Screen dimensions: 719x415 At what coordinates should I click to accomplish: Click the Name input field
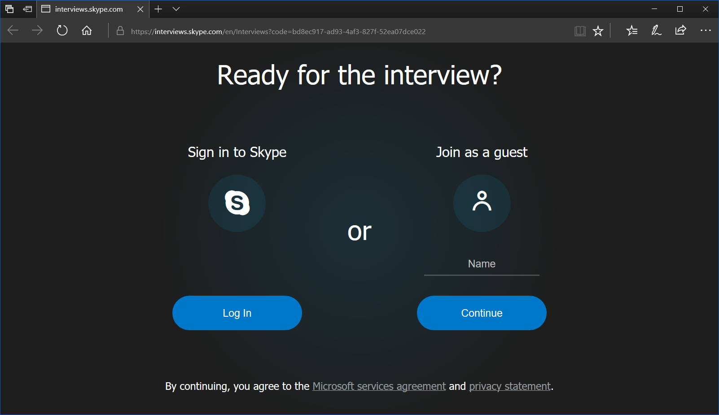[x=482, y=265]
